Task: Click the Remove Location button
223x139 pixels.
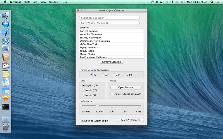Action: coord(111,62)
